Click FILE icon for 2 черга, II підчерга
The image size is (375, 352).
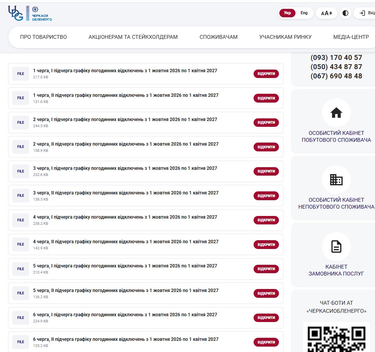pos(21,146)
